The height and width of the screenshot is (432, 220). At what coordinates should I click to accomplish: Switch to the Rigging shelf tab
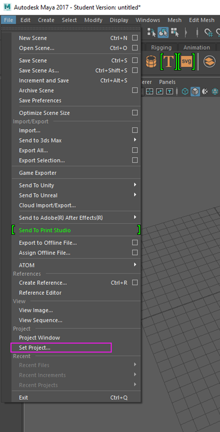[161, 47]
